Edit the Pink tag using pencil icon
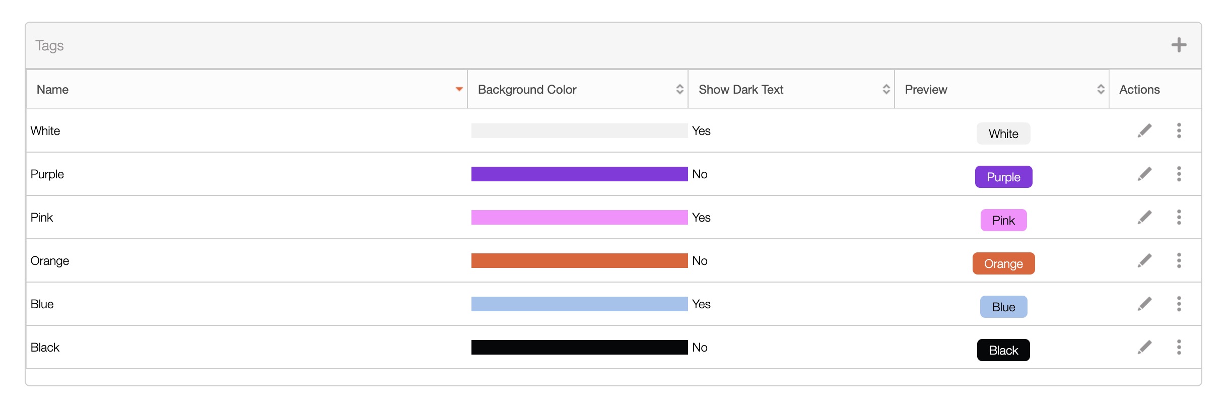Image resolution: width=1229 pixels, height=410 pixels. coord(1144,218)
